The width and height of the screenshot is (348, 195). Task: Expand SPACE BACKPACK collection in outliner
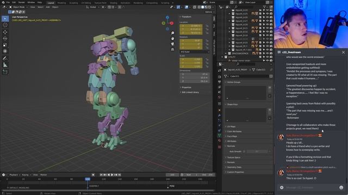[226, 54]
